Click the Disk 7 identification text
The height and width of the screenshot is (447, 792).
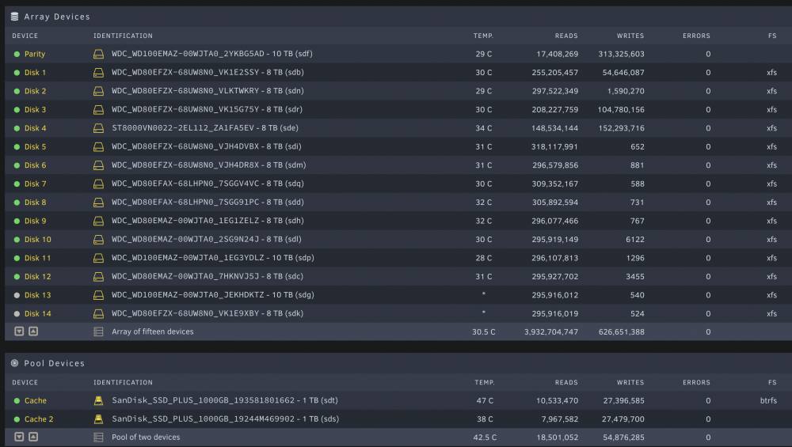(208, 184)
